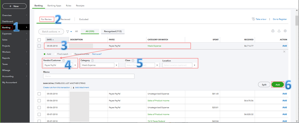Viewport: 299px width, 123px height.
Task: Open the Vendor/Customer dropdown arrow
Action: point(75,65)
